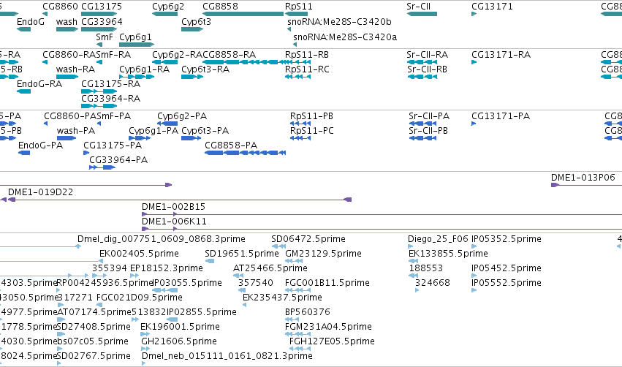Image resolution: width=622 pixels, height=367 pixels.
Task: Click the CG33964-PA protein label
Action: click(x=118, y=160)
